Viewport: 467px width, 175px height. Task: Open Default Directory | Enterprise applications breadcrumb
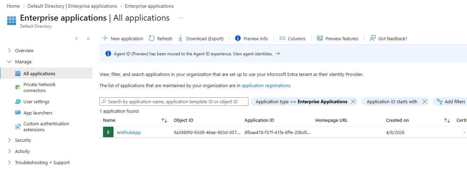(x=72, y=6)
